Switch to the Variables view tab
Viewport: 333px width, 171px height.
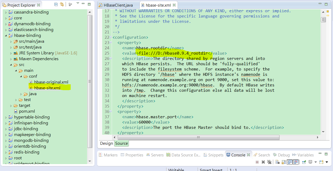coord(303,155)
